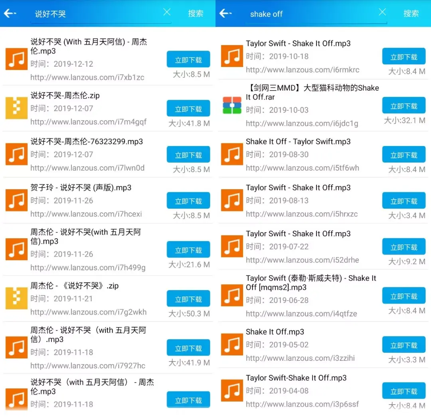Image resolution: width=431 pixels, height=417 pixels.
Task: Tap 搜索 next to the 说好不哭 field
Action: pyautogui.click(x=196, y=14)
